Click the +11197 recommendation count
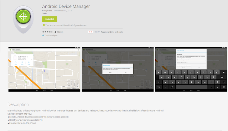 pyautogui.click(x=97, y=32)
